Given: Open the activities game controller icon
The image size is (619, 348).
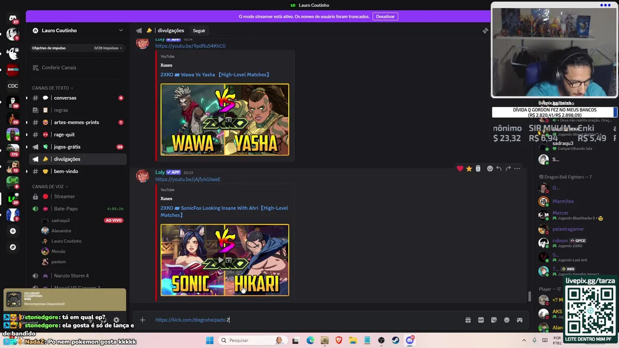Looking at the screenshot, I should 519,320.
